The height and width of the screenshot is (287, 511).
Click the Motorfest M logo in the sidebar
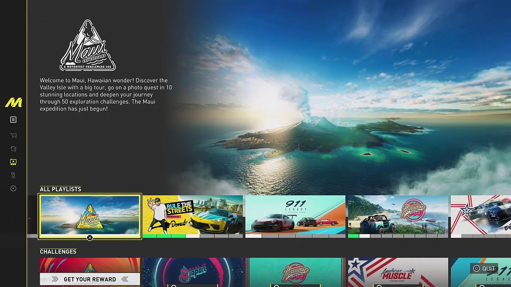13,102
